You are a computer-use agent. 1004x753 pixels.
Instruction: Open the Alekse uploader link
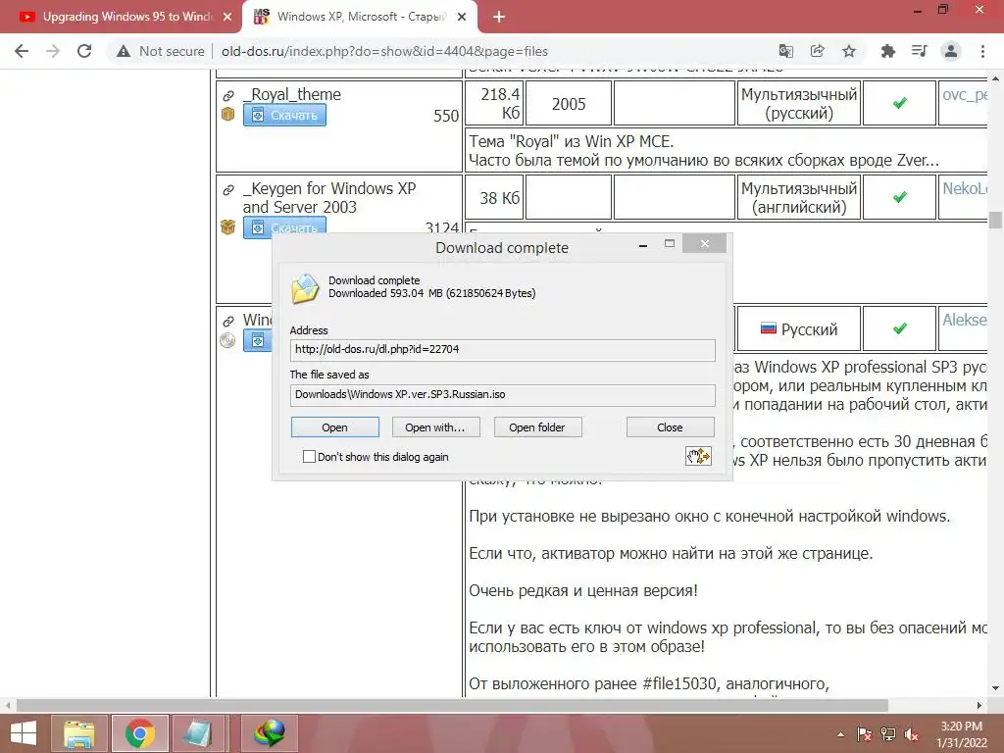point(964,320)
